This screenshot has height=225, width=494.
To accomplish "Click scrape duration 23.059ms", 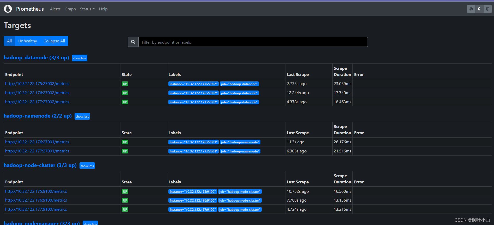I will pyautogui.click(x=343, y=84).
